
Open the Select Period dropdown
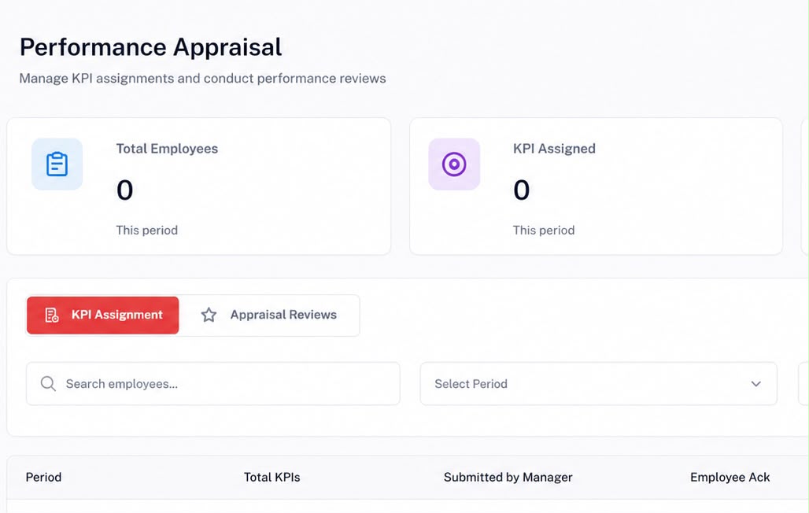pos(599,383)
